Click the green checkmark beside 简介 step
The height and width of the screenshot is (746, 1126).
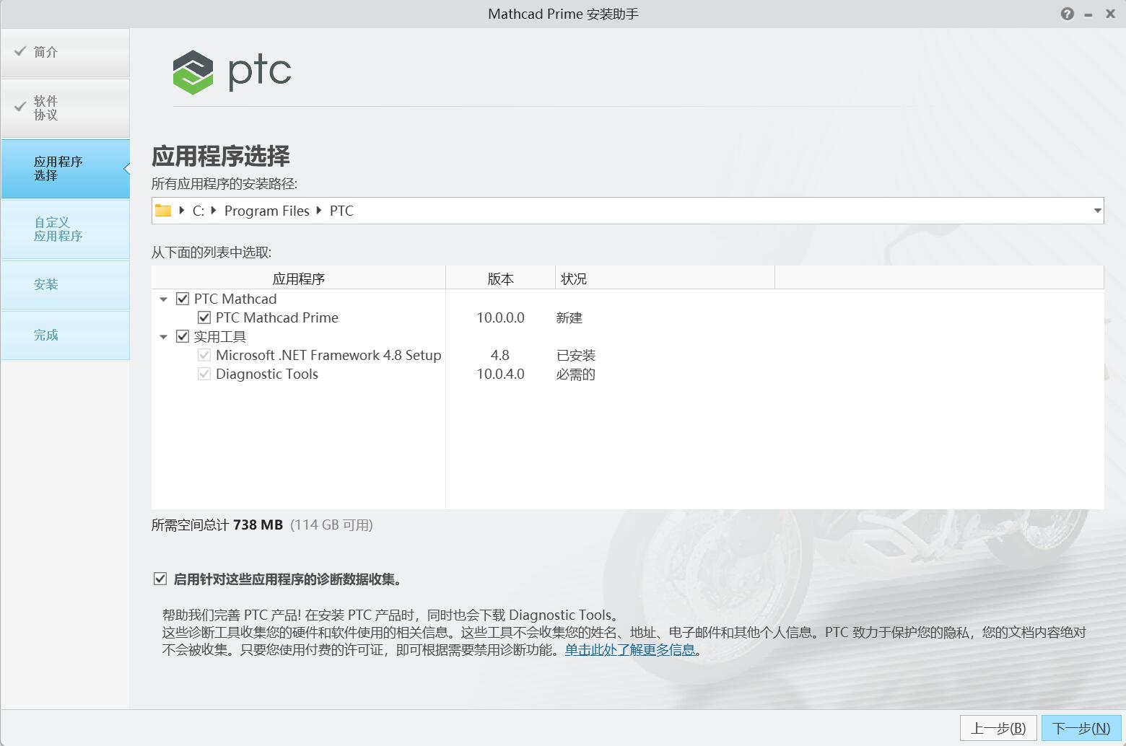tap(18, 51)
